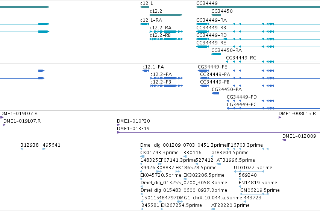Select the 484797 feature label

coord(168,198)
